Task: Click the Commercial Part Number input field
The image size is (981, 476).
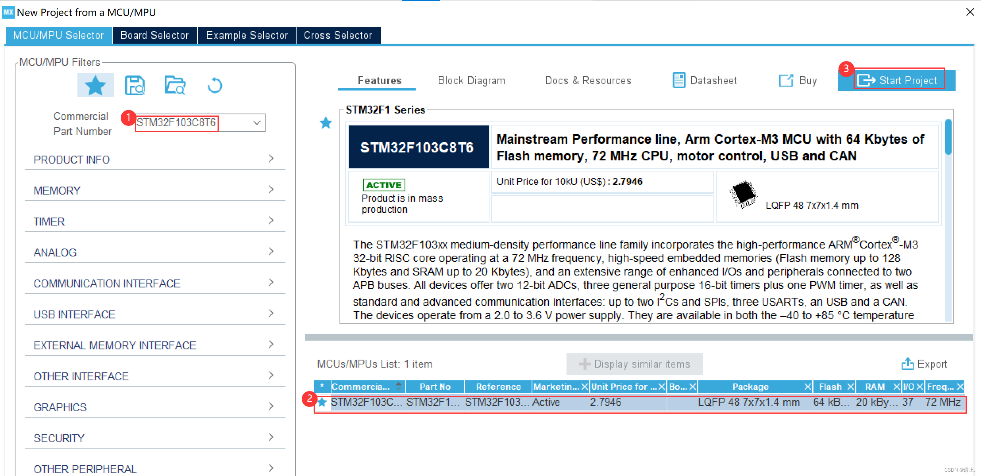Action: [177, 123]
